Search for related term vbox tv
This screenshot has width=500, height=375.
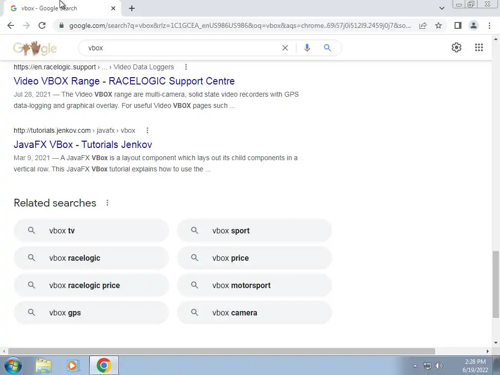[91, 230]
